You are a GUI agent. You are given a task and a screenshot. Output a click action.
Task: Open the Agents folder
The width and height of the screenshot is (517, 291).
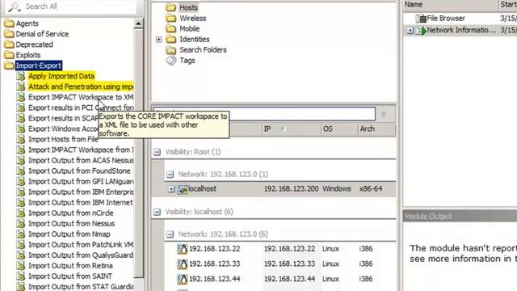click(27, 23)
